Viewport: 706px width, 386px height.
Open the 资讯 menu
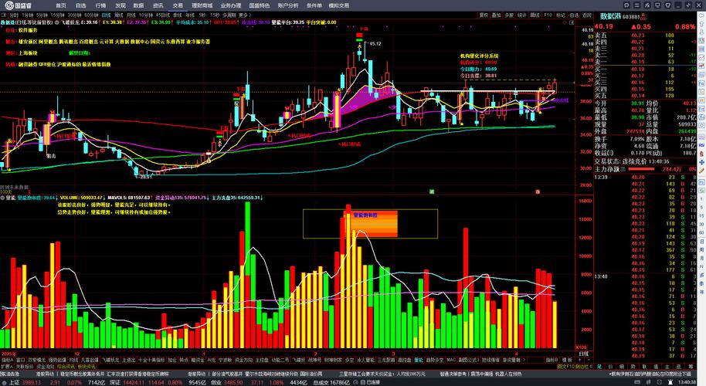coord(158,5)
